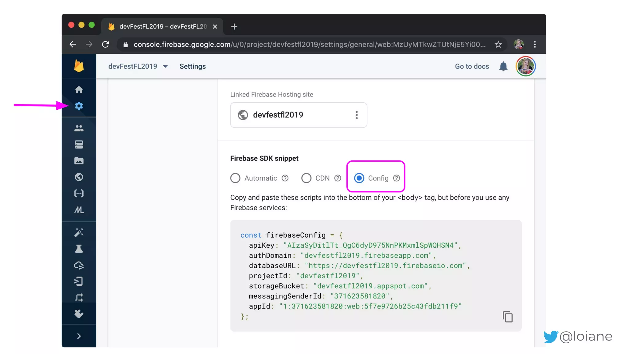The width and height of the screenshot is (629, 354).
Task: Open Authentication users icon in sidebar
Action: (79, 128)
